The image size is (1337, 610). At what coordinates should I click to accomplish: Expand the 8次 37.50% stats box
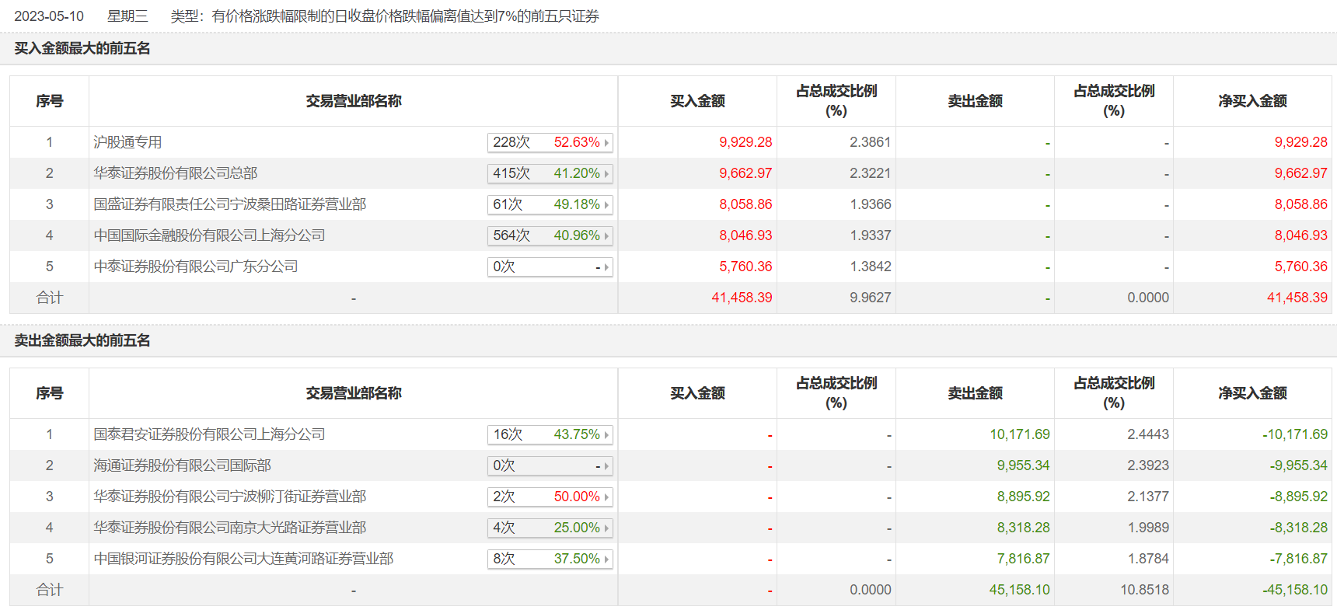point(550,559)
